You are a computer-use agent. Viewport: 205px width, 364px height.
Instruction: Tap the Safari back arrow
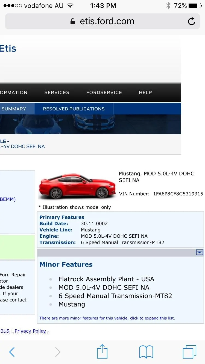12,352
